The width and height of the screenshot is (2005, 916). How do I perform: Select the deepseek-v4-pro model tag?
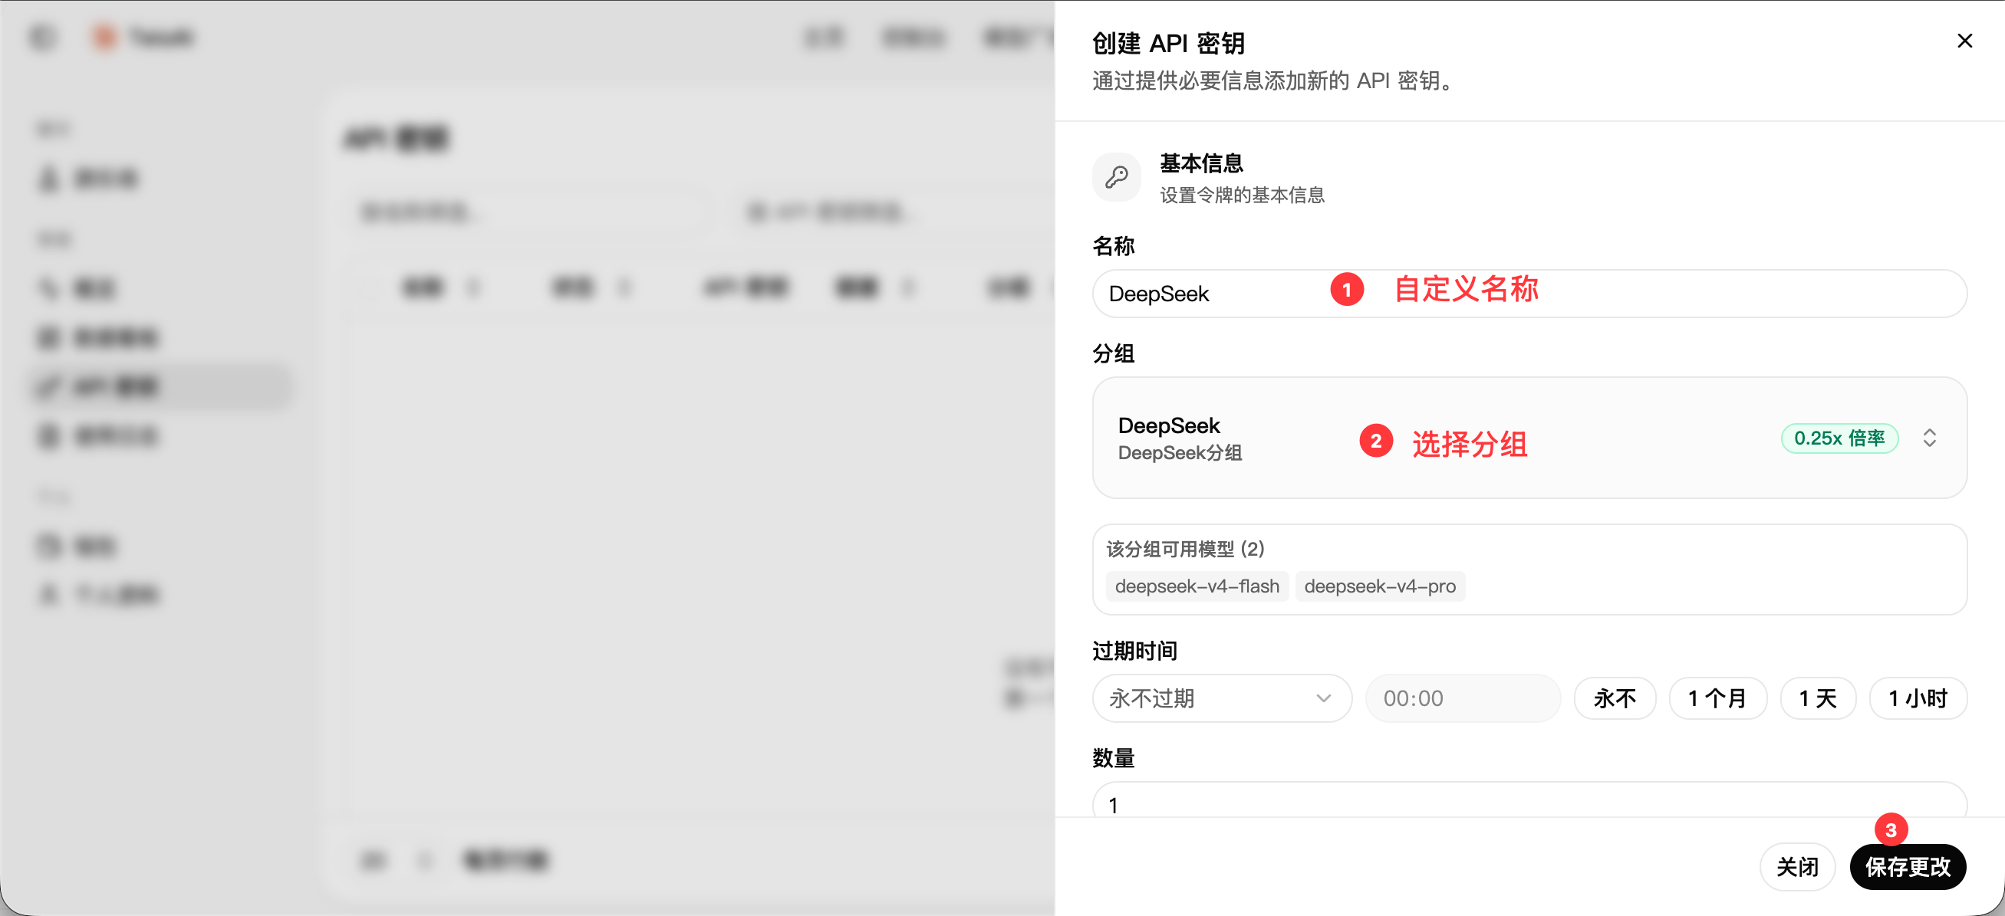click(x=1379, y=586)
